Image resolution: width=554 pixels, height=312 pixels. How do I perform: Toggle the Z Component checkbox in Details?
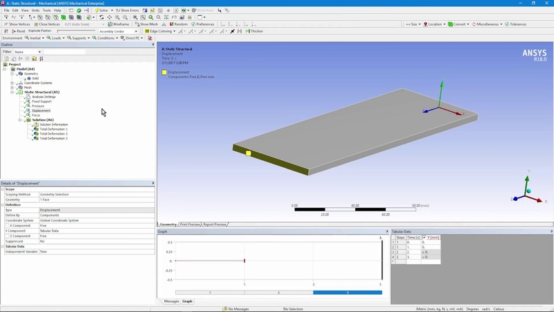pyautogui.click(x=7, y=236)
